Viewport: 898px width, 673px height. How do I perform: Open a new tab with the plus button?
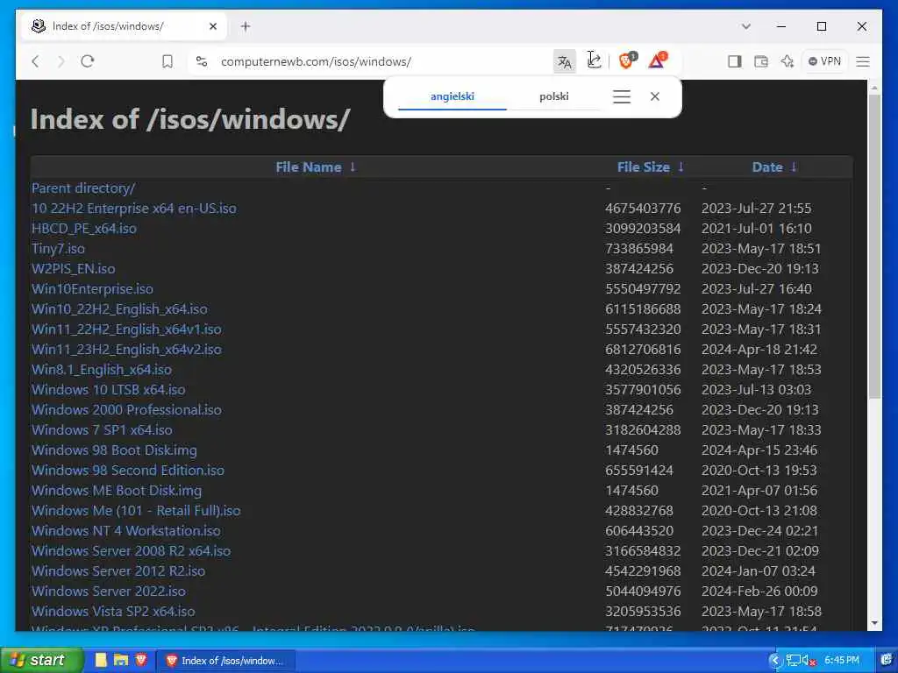tap(246, 26)
